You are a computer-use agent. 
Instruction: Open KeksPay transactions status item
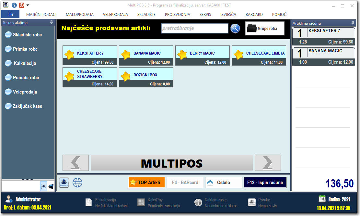pos(158,203)
